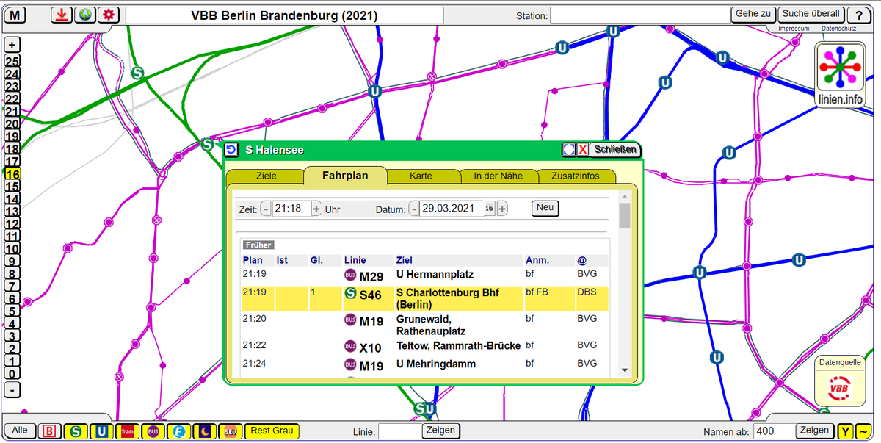Click the Neu button
The image size is (881, 443).
click(545, 208)
